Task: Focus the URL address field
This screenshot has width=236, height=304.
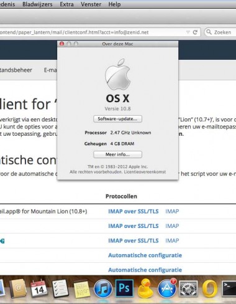Action: (x=100, y=32)
